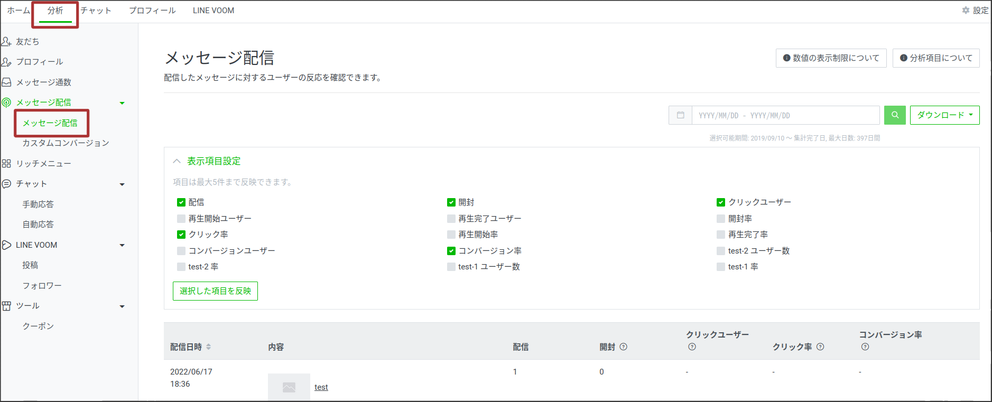The image size is (992, 402).
Task: Click the ツール shop icon in sidebar
Action: click(x=6, y=306)
